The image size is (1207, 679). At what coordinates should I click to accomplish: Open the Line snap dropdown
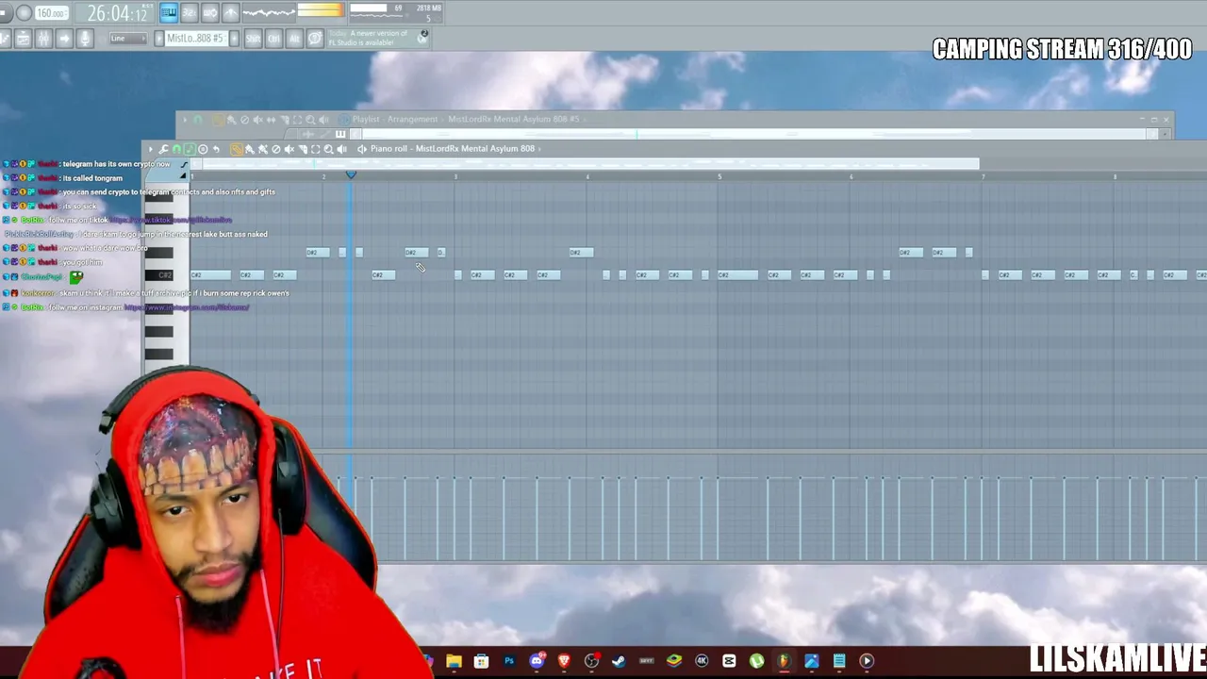[x=127, y=39]
